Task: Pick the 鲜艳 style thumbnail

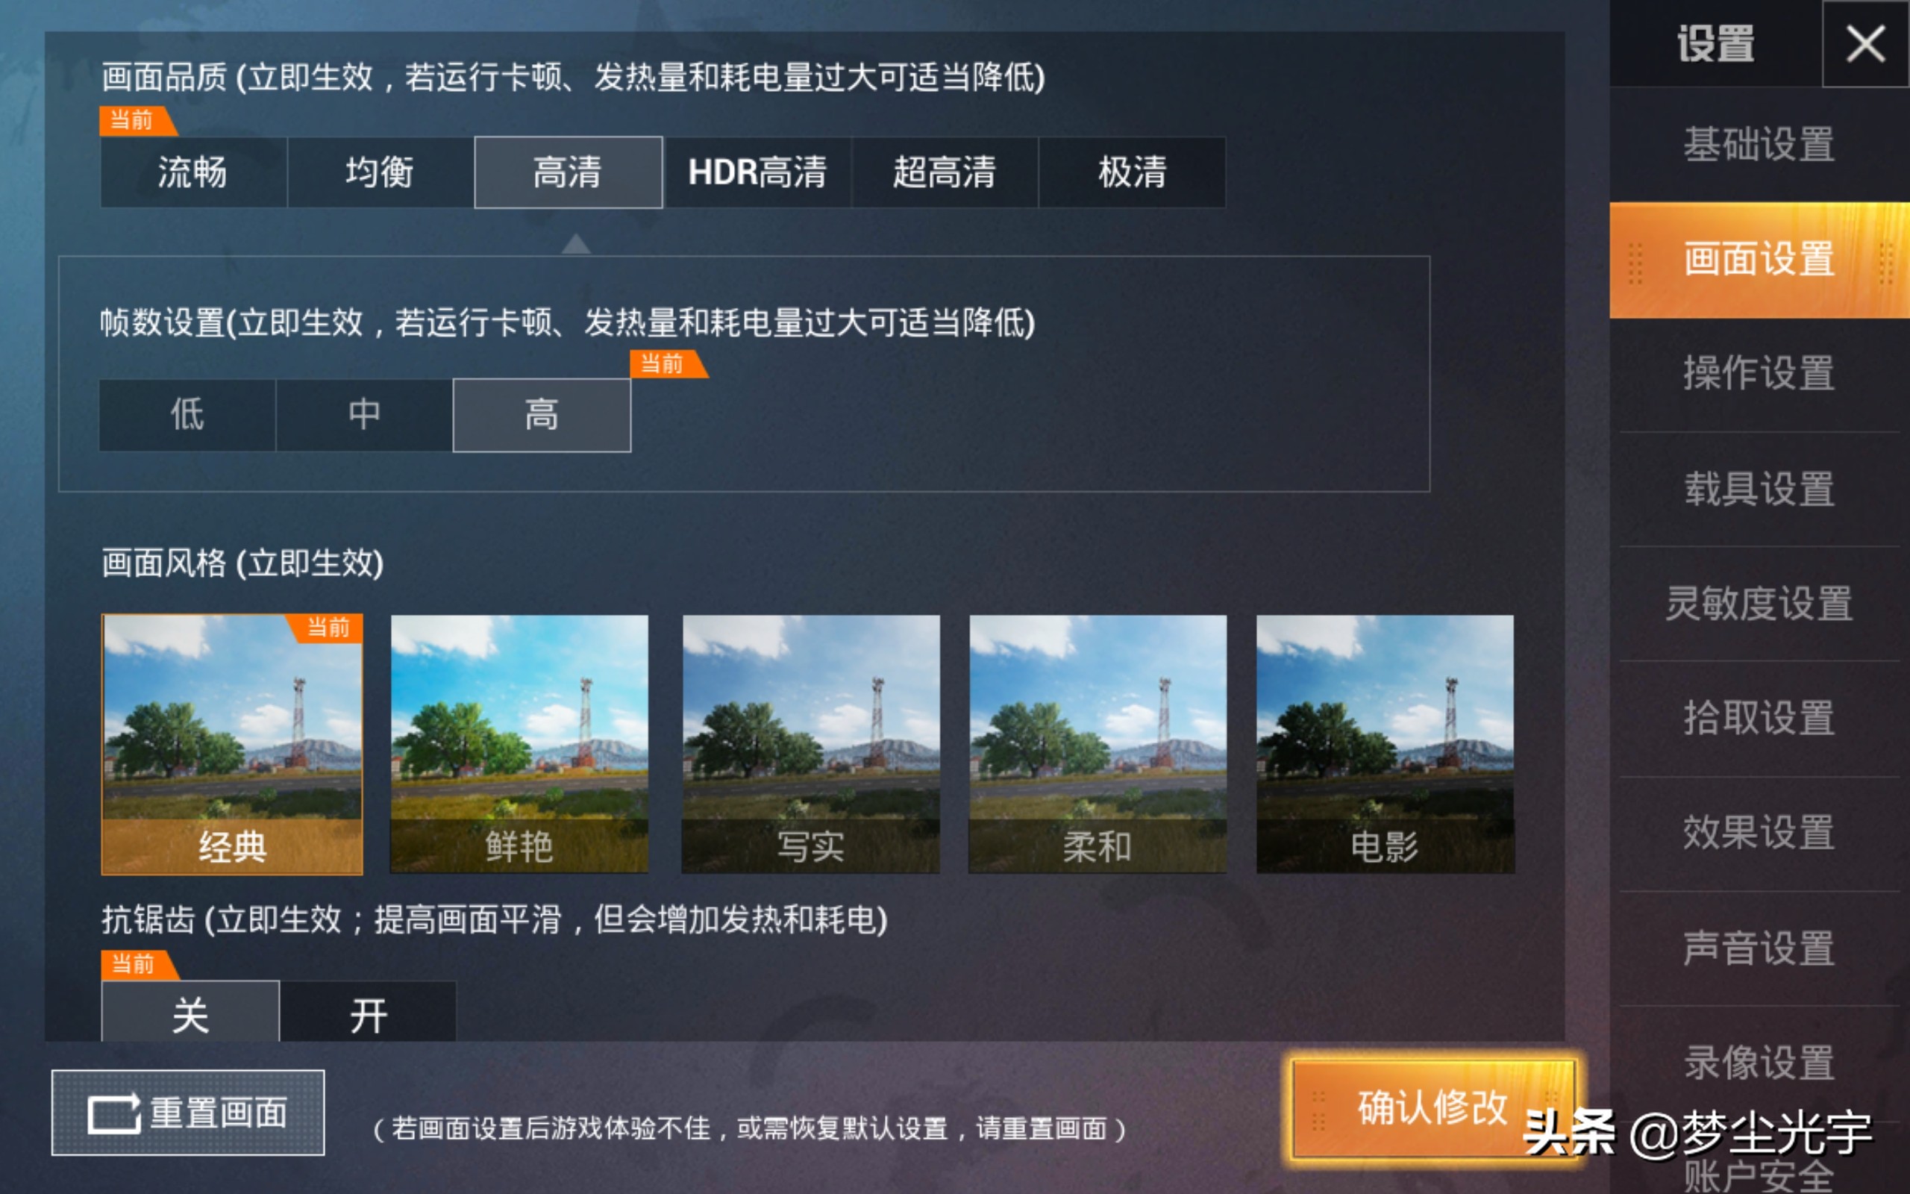Action: click(519, 744)
